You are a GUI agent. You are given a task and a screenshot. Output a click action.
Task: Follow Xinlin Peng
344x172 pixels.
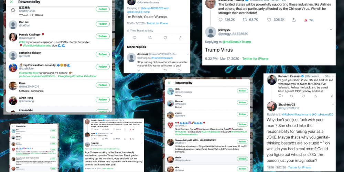pos(103,100)
